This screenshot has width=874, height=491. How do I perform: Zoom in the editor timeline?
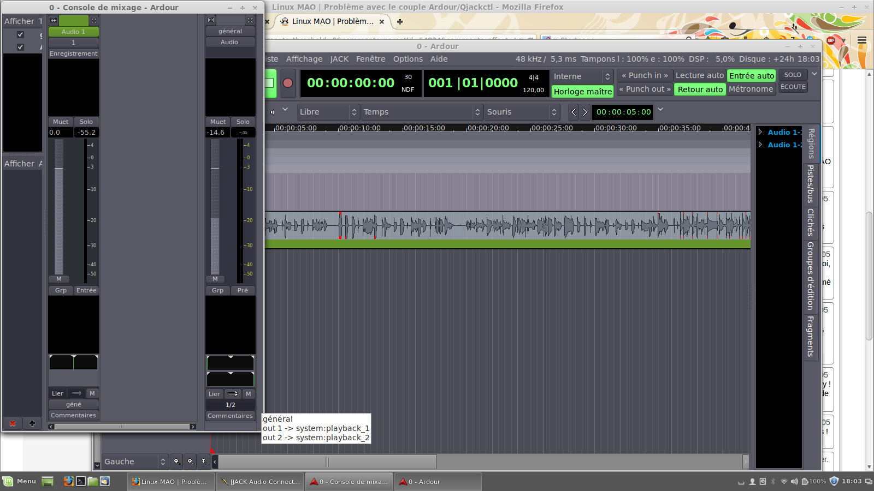(190, 462)
